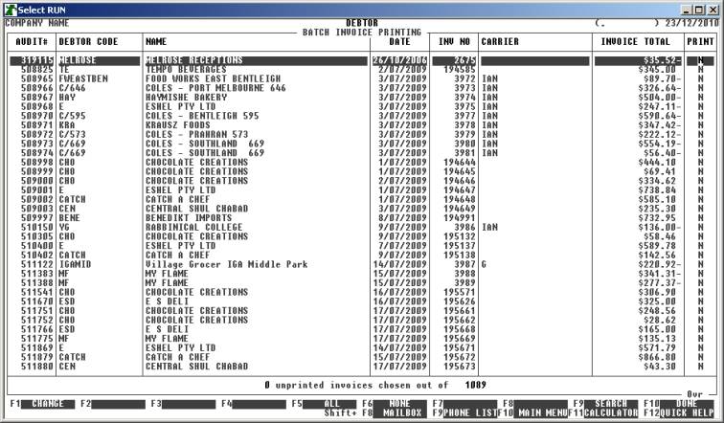Screen dimensions: 724x423
Task: Click invoice total $35.52- in highlighted row
Action: pos(663,60)
